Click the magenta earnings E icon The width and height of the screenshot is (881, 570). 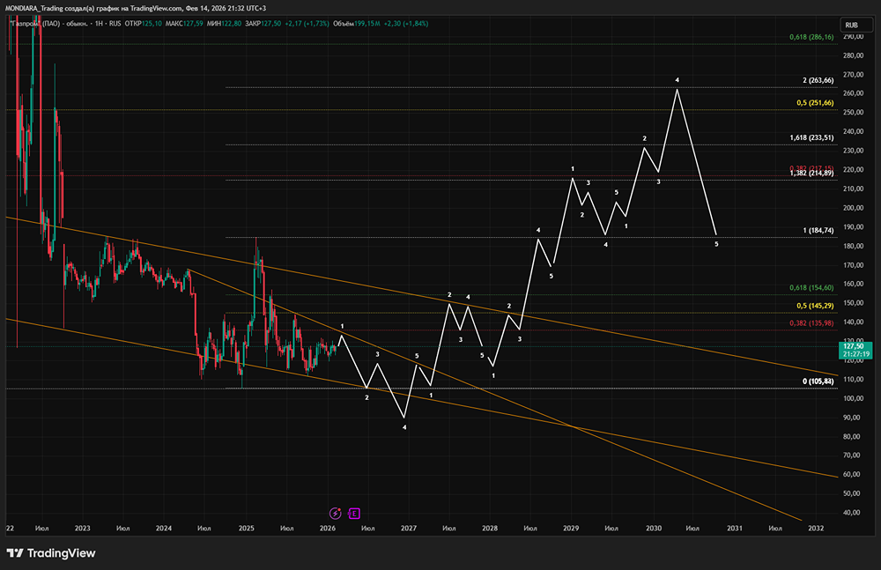tap(353, 513)
